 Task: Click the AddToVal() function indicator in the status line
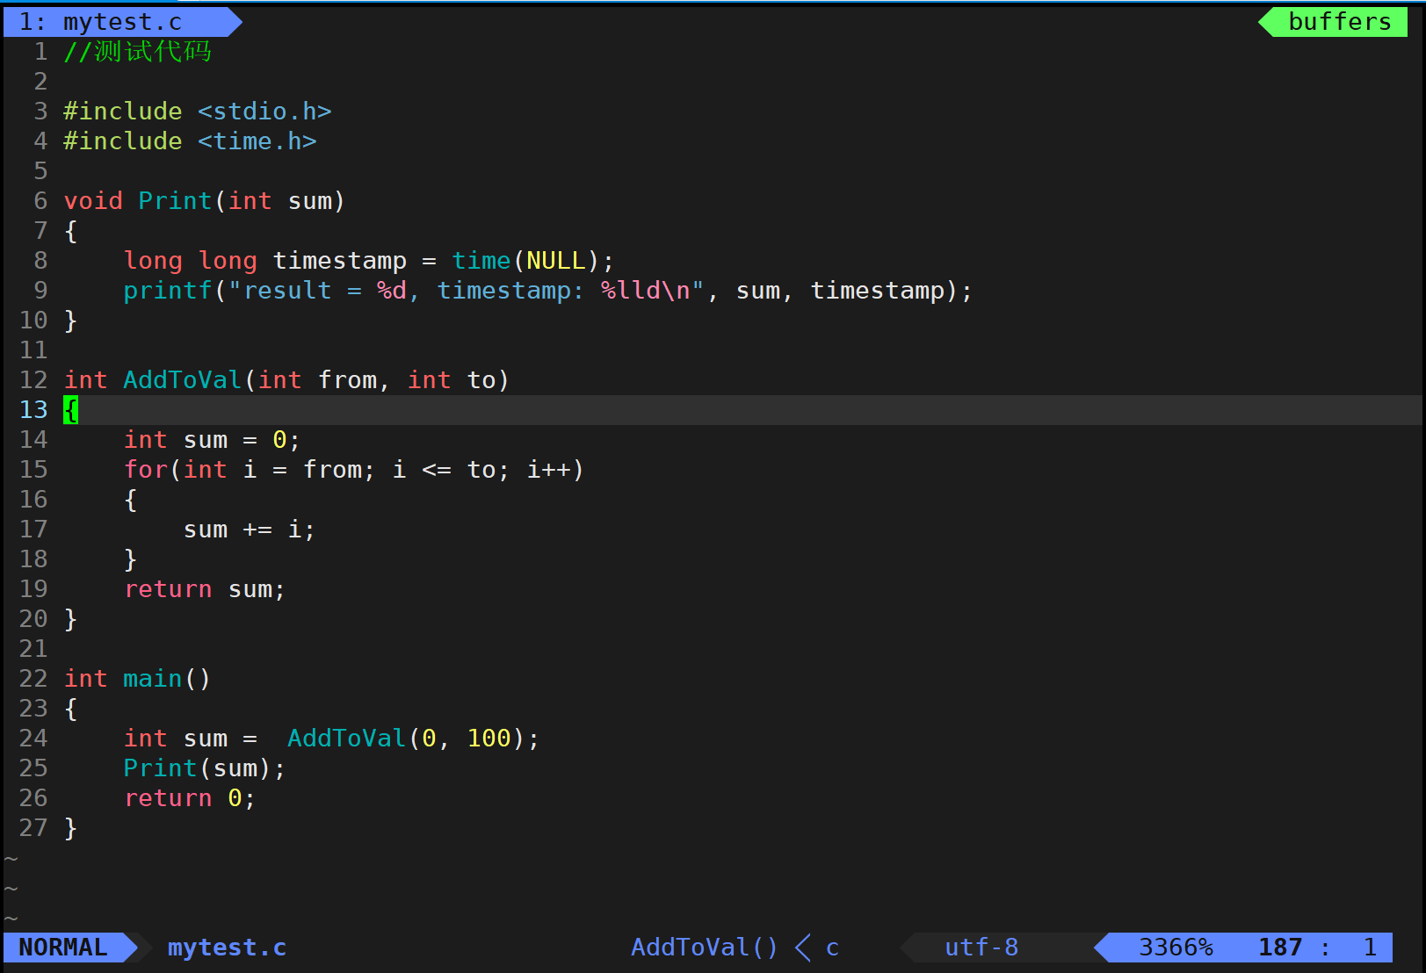(x=705, y=948)
